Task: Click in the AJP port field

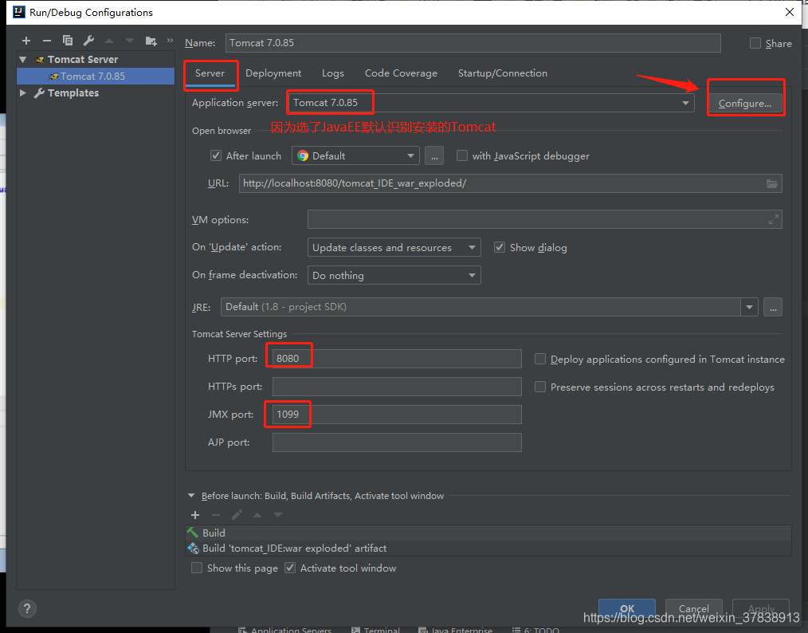Action: 397,442
